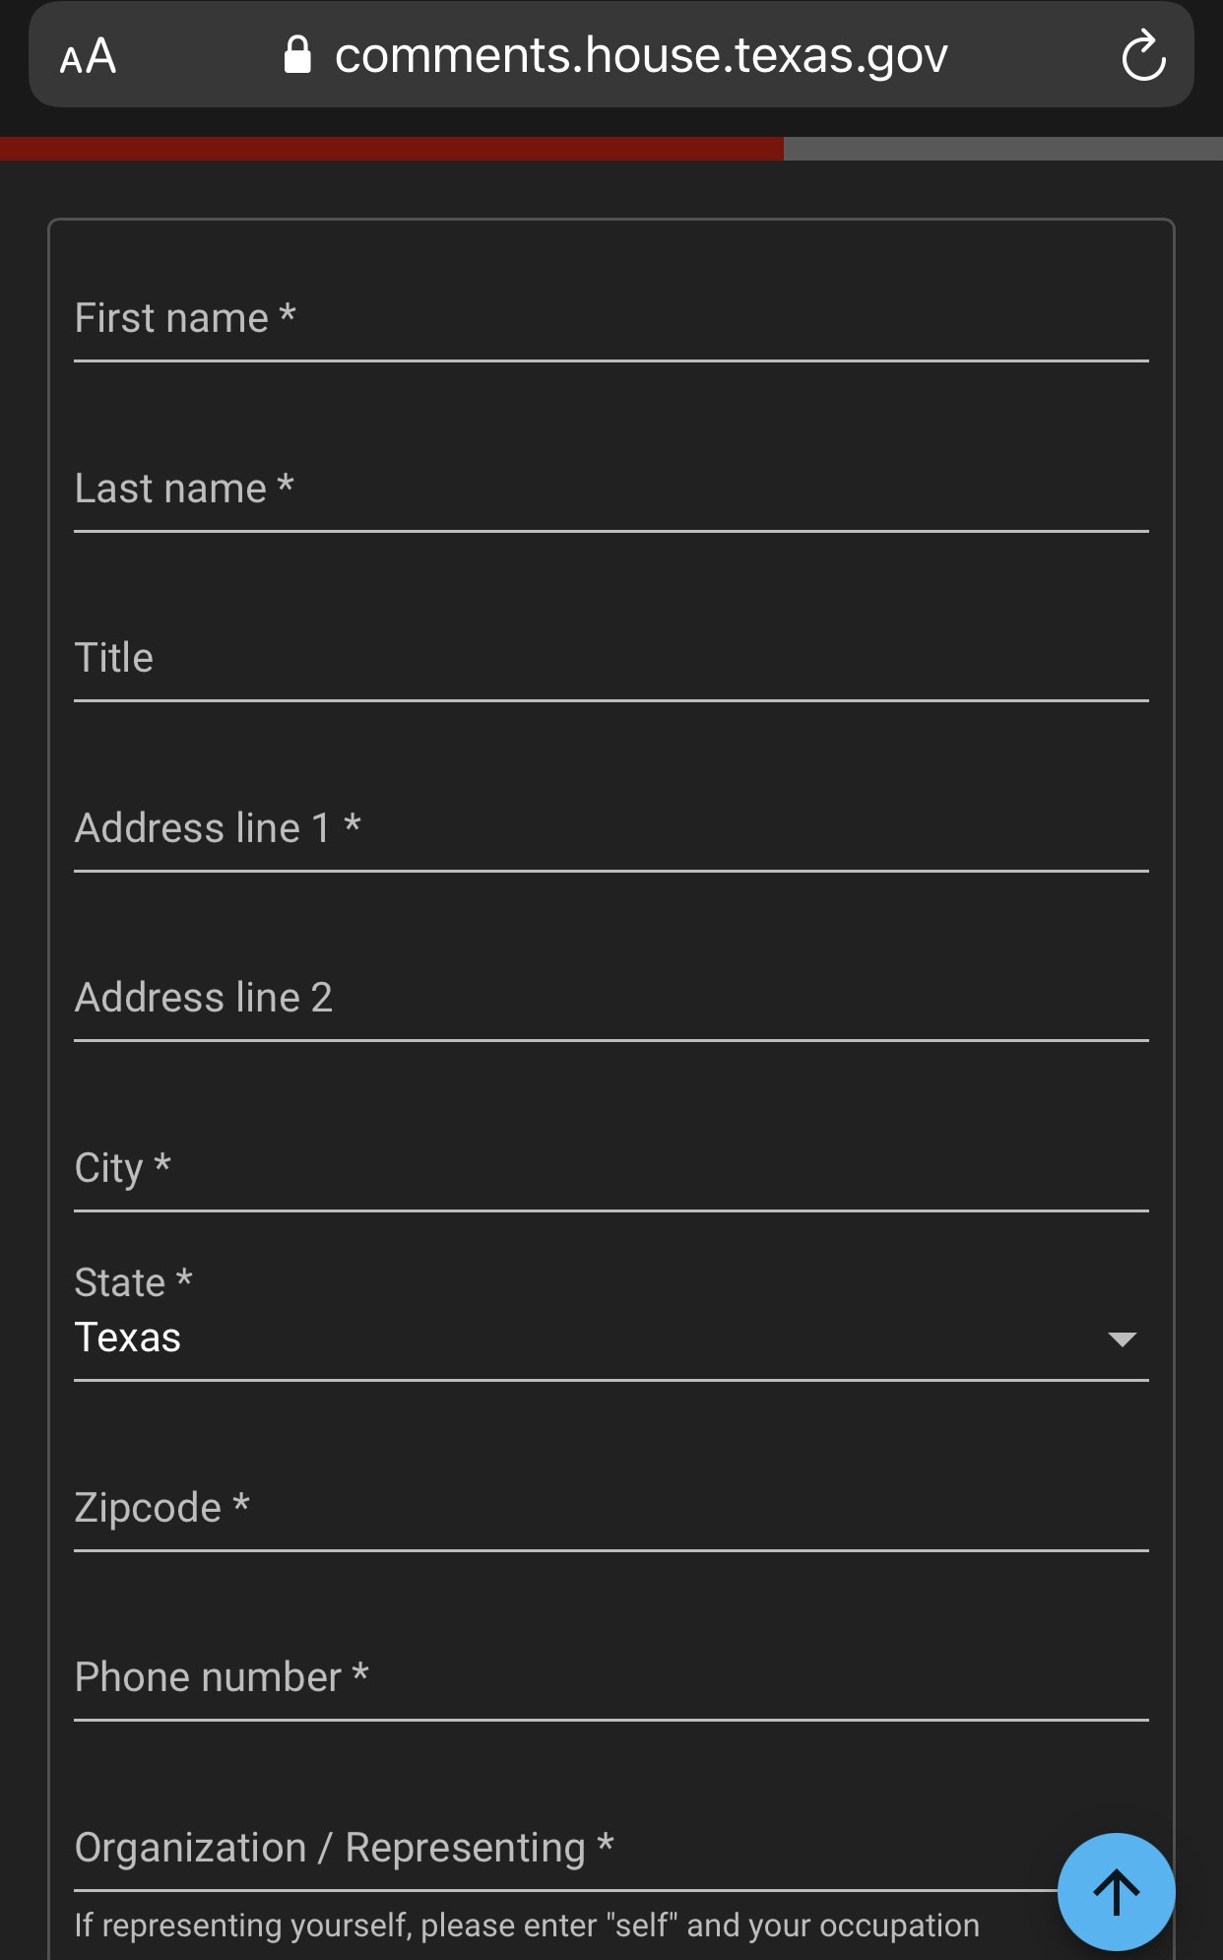Focus the First name field
The image size is (1223, 1960).
pyautogui.click(x=611, y=319)
